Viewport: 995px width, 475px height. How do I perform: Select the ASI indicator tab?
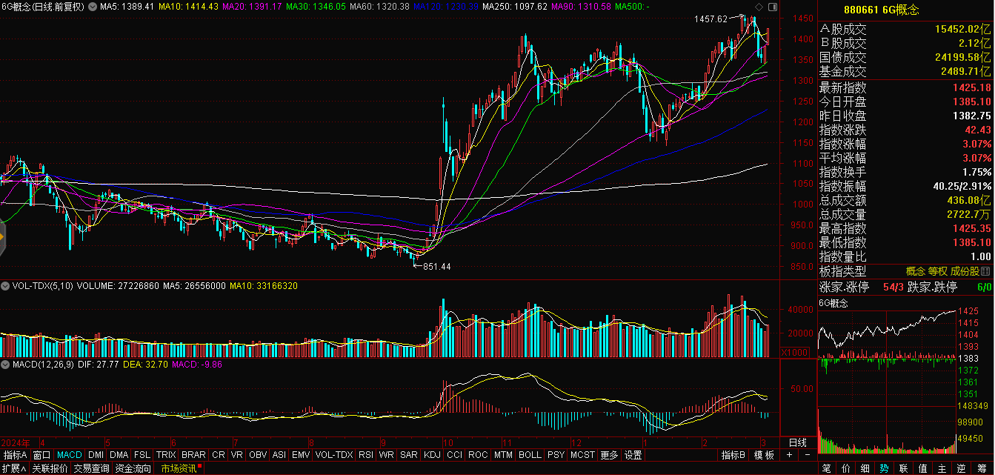(279, 455)
